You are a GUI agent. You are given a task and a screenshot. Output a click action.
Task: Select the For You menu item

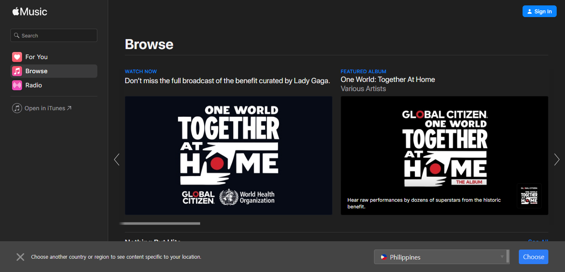(37, 57)
